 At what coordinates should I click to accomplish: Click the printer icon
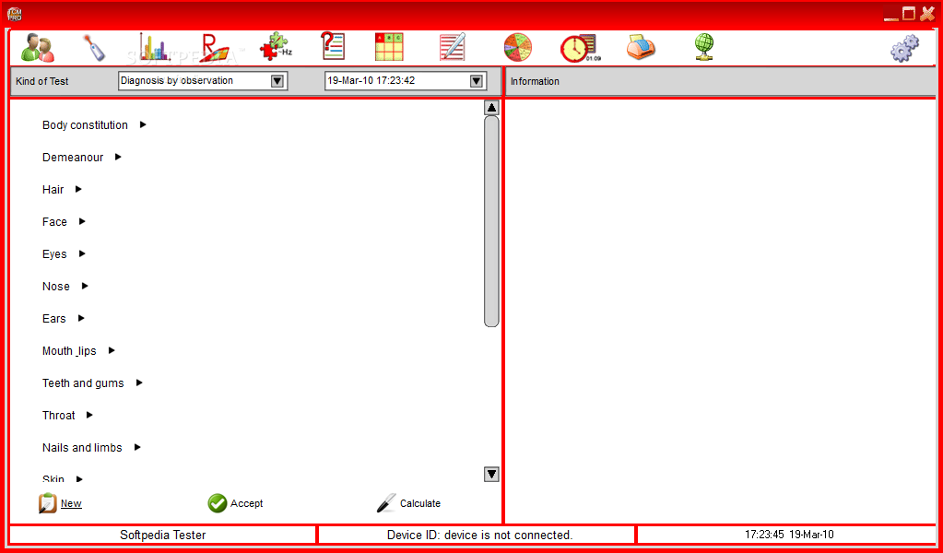(x=641, y=47)
